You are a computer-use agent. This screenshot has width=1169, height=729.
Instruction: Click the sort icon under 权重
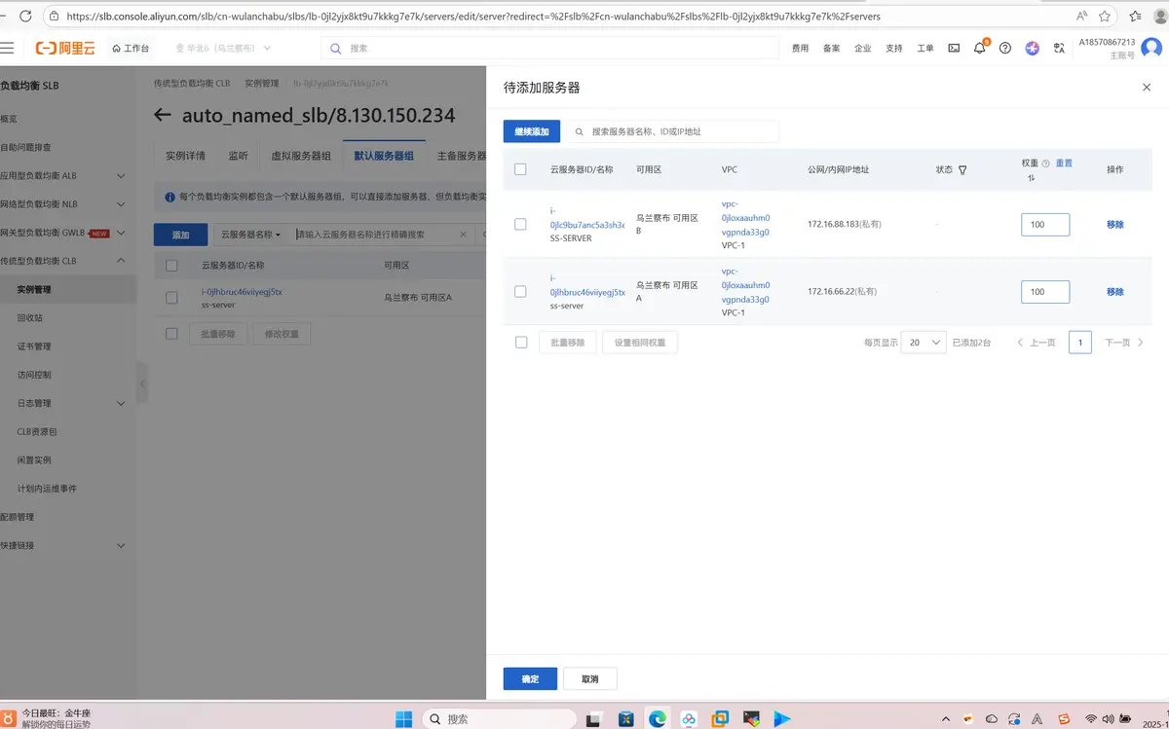pyautogui.click(x=1031, y=178)
